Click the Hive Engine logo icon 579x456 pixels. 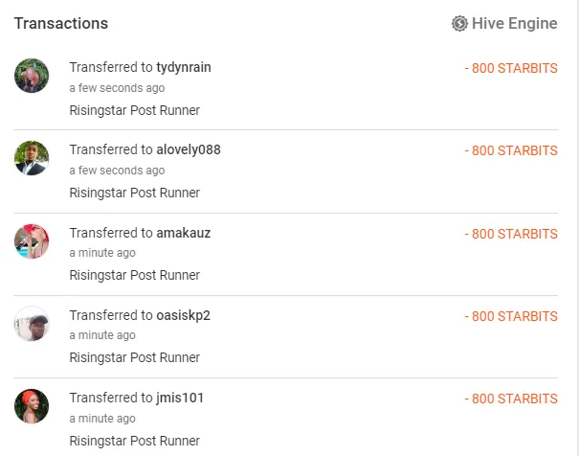pyautogui.click(x=459, y=23)
